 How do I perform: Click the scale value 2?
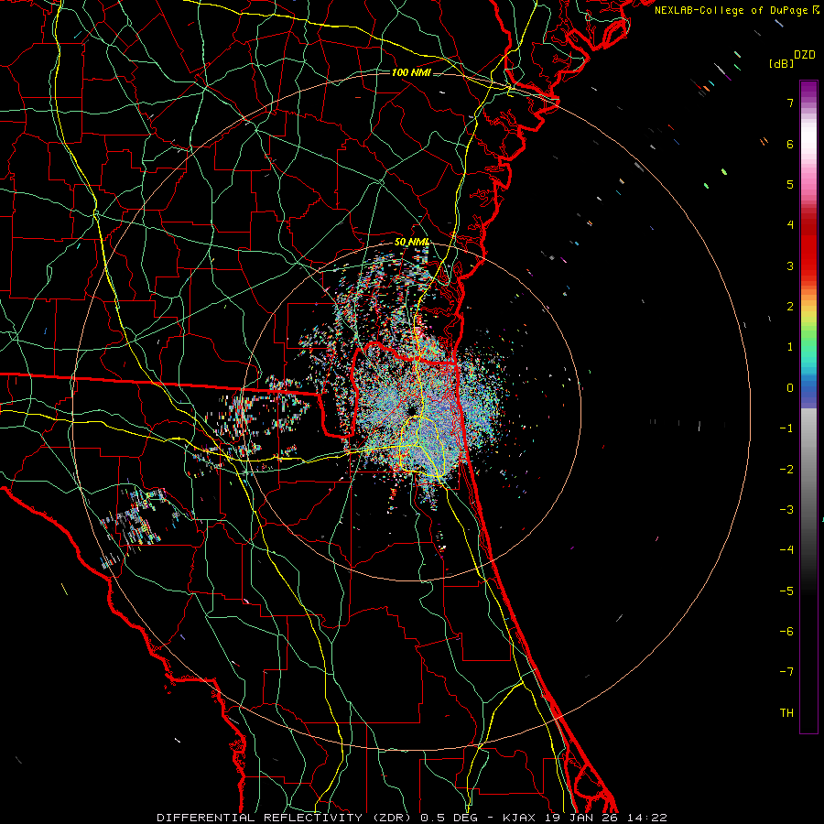click(x=790, y=307)
